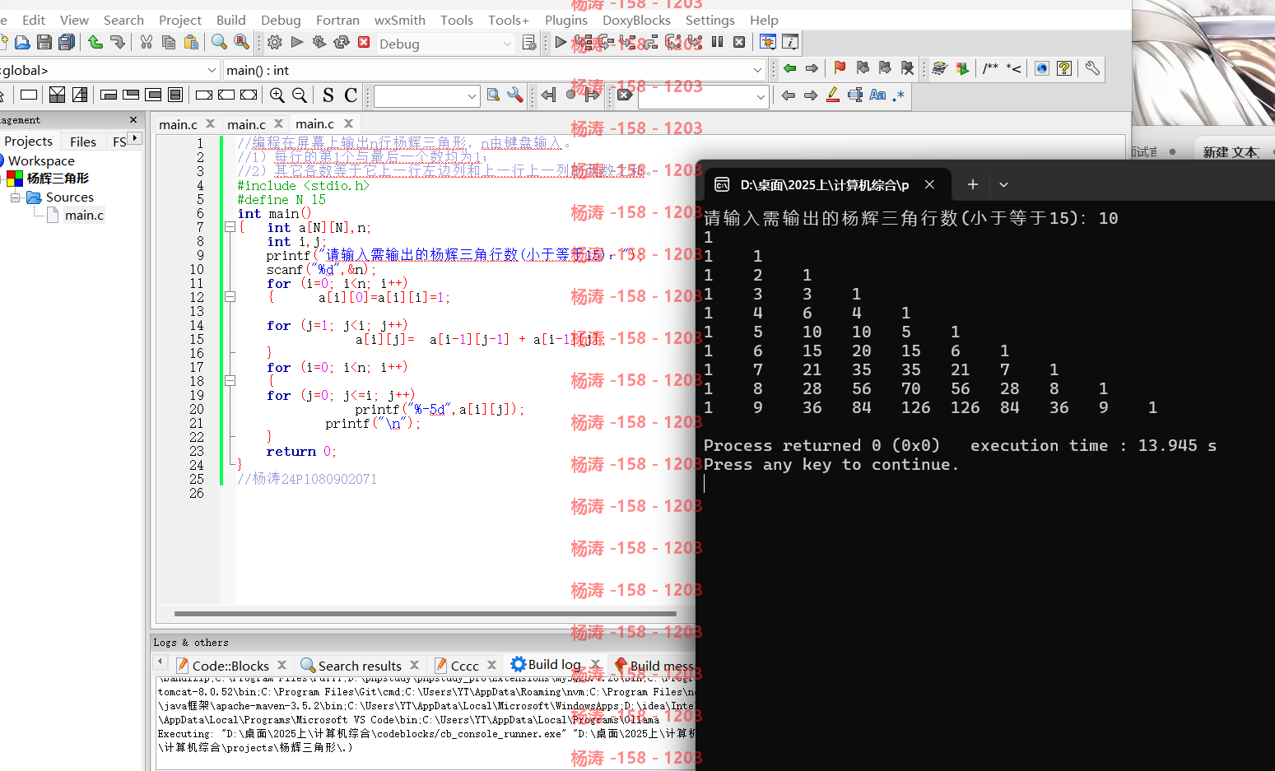
Task: Rebuild the project with the cycle-arrows icon
Action: pos(342,42)
